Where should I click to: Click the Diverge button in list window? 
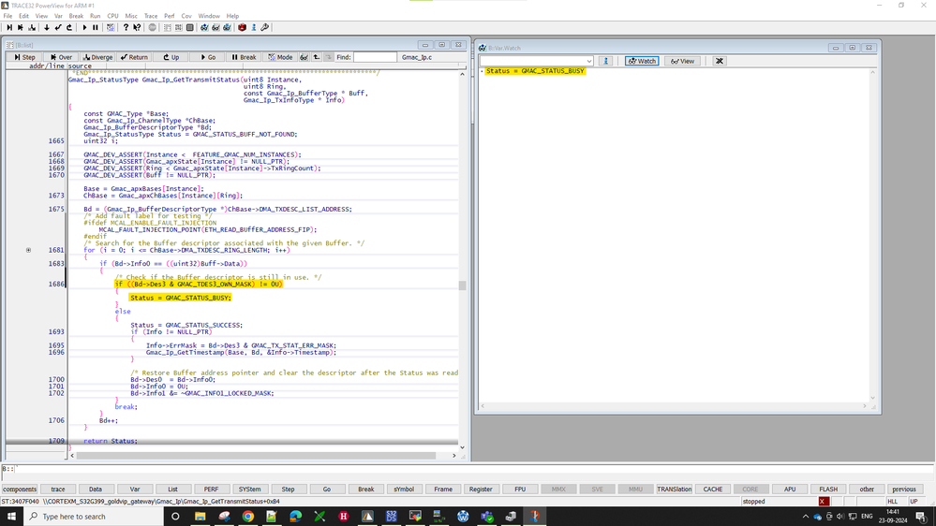(97, 57)
